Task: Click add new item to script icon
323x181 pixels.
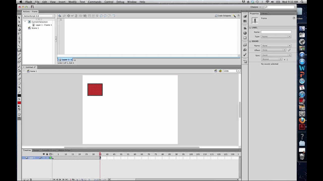Action: click(x=60, y=16)
